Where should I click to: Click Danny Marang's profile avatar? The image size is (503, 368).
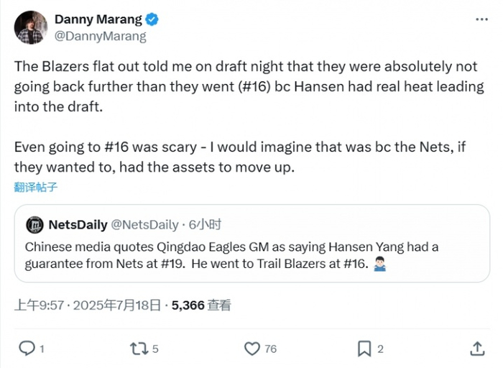point(29,27)
